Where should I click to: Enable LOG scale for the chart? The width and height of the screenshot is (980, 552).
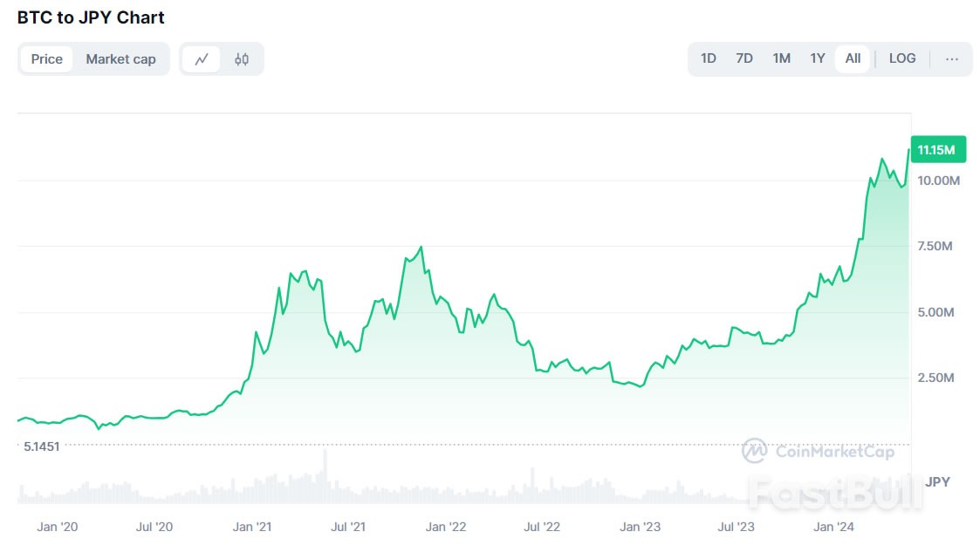902,58
